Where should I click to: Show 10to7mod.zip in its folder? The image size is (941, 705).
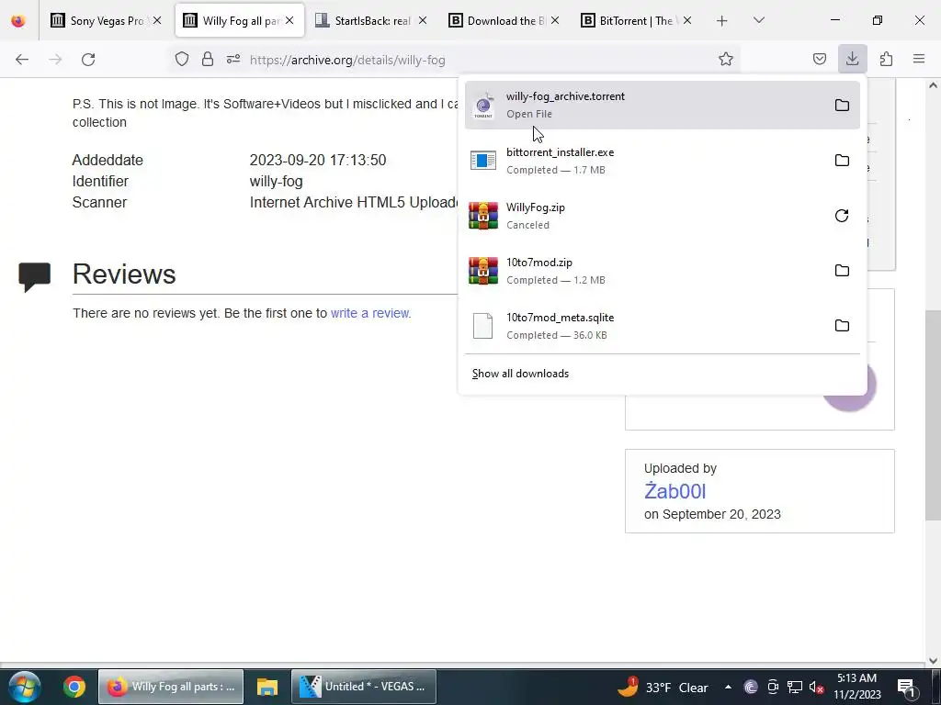[x=842, y=271]
